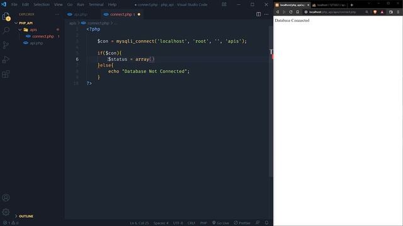The width and height of the screenshot is (403, 226).
Task: Open the View menu
Action: coord(58,4)
